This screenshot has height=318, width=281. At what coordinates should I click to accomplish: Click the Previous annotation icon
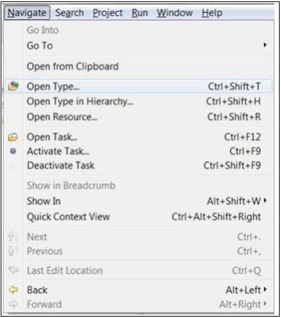pyautogui.click(x=12, y=251)
